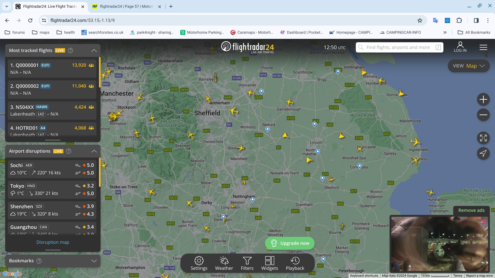This screenshot has width=495, height=278.
Task: Open help for Airport disruptions
Action: 69,151
